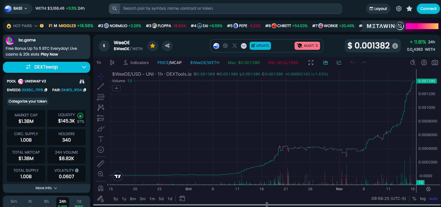
Task: Switch chart to MCAP view
Action: click(175, 63)
